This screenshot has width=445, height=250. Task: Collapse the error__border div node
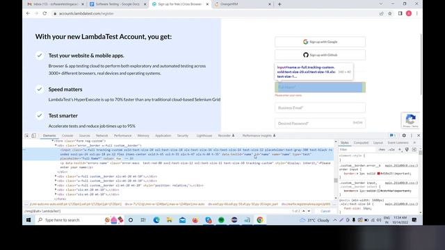(56, 145)
